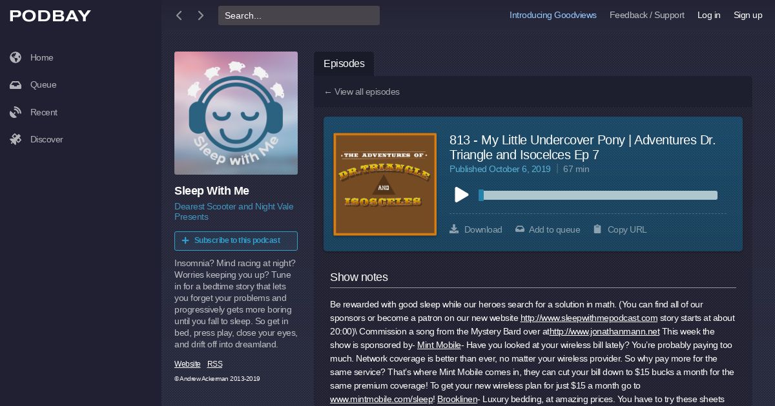Subscribe to this podcast
This screenshot has width=775, height=406.
tap(236, 240)
